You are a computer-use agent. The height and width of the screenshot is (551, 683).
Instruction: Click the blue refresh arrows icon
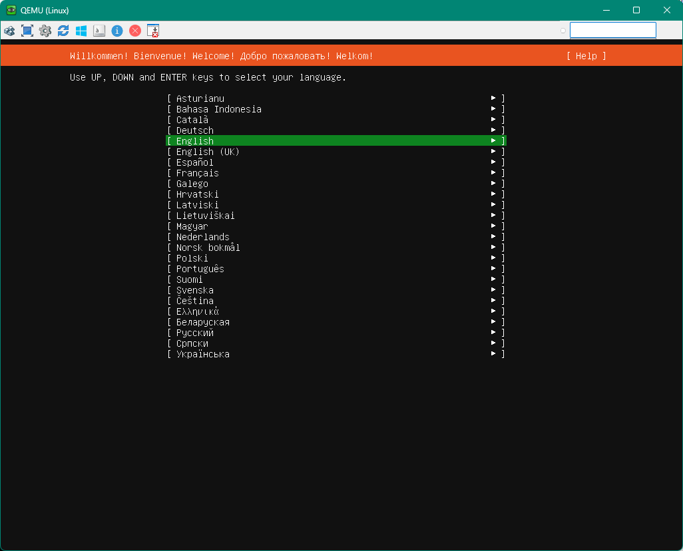[63, 31]
